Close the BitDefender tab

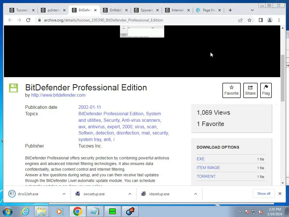click(95, 10)
